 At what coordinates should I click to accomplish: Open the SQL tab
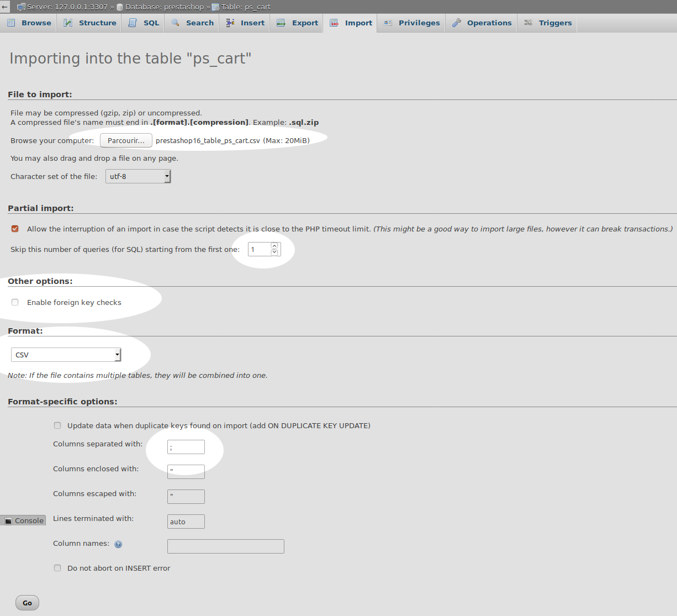click(x=144, y=23)
